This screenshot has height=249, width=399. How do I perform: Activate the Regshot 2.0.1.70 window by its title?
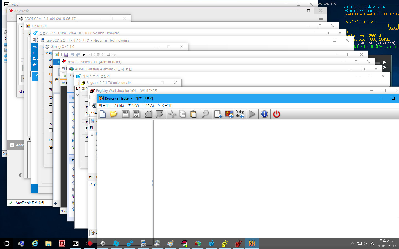point(109,83)
